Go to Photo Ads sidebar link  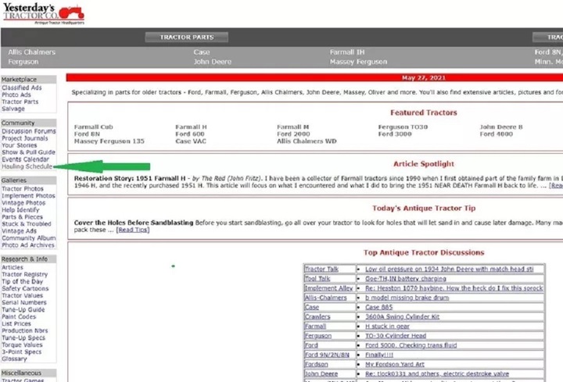[16, 95]
